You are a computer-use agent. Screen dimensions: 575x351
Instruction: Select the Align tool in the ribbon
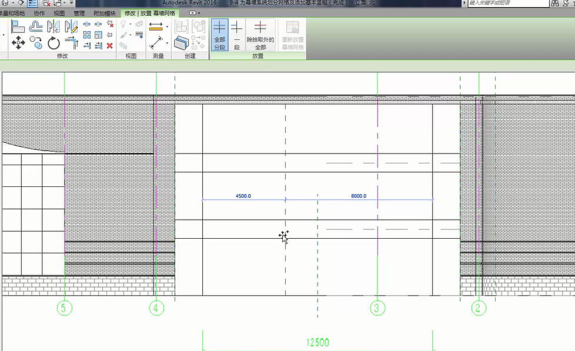(x=18, y=26)
